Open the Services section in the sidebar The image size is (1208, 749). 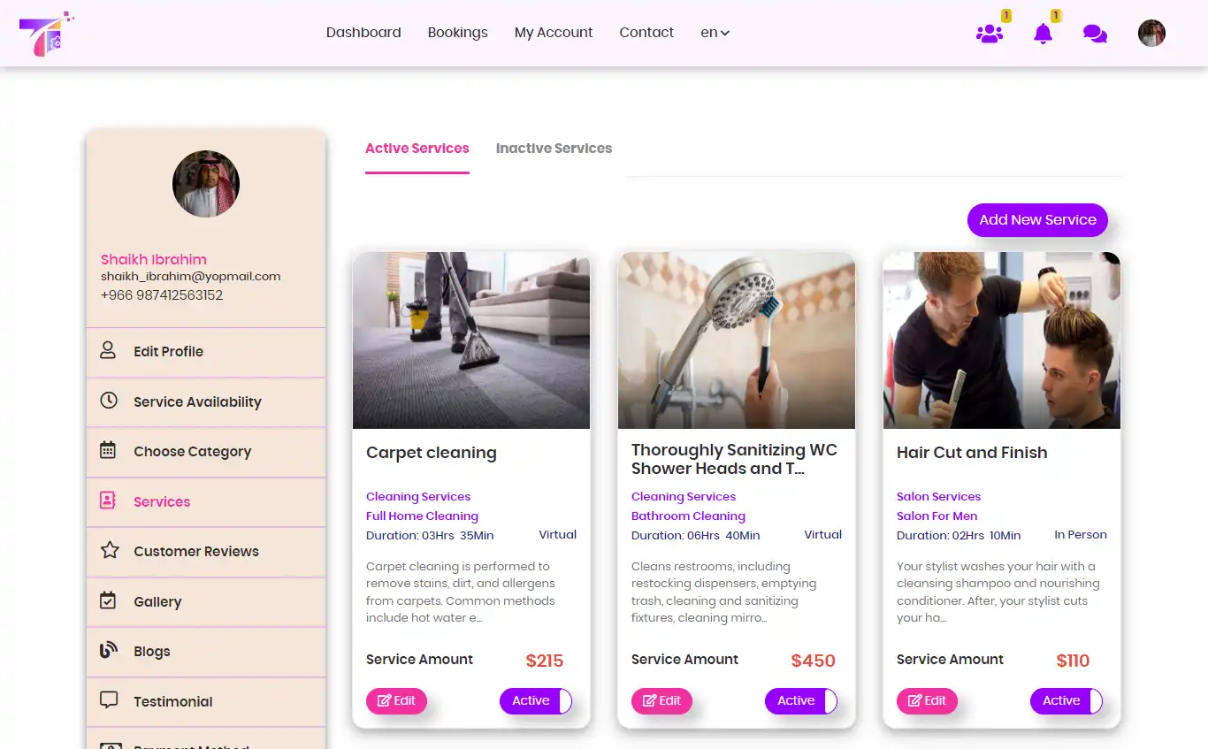point(162,501)
